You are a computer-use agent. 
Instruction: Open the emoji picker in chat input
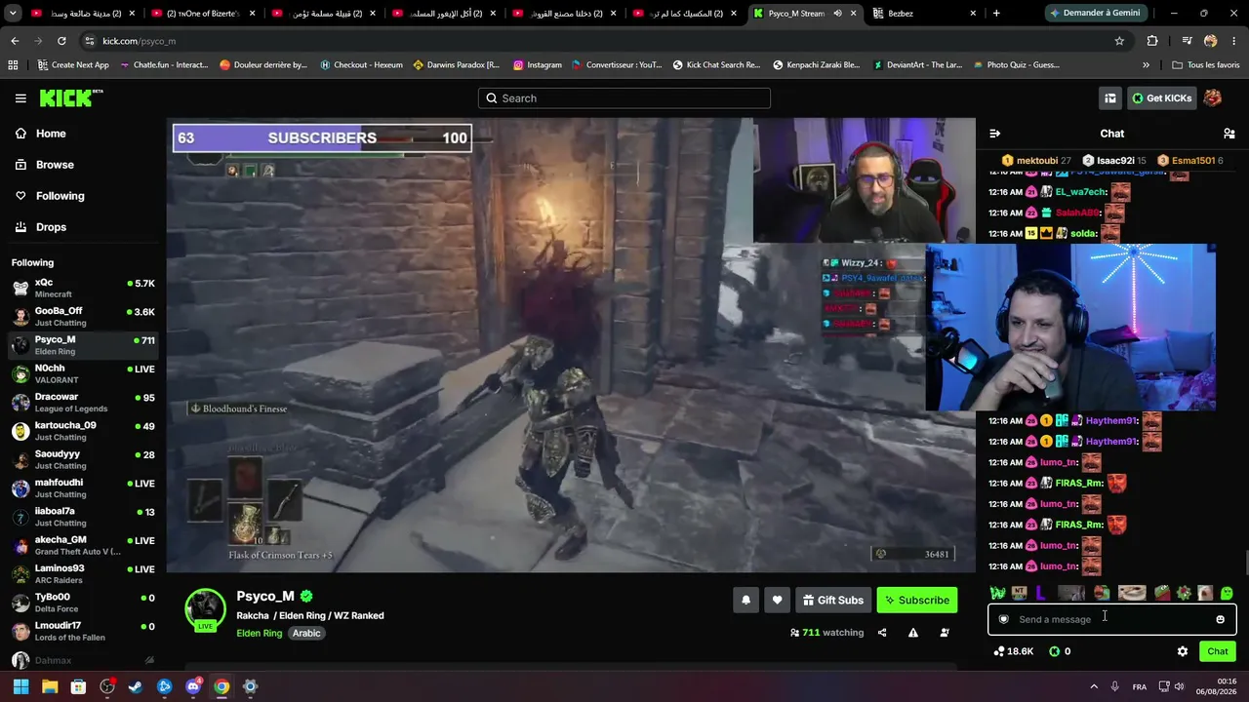coord(1220,619)
